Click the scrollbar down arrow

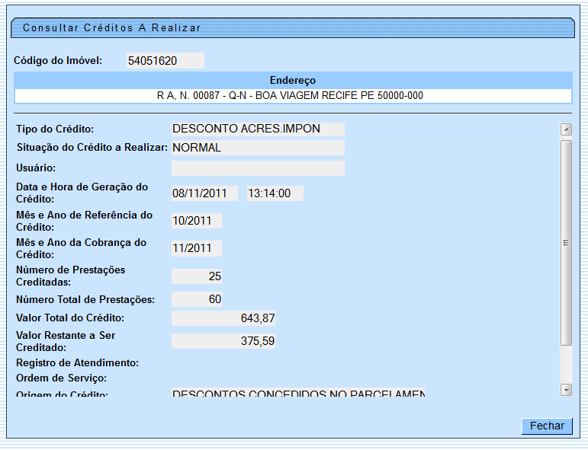[566, 389]
